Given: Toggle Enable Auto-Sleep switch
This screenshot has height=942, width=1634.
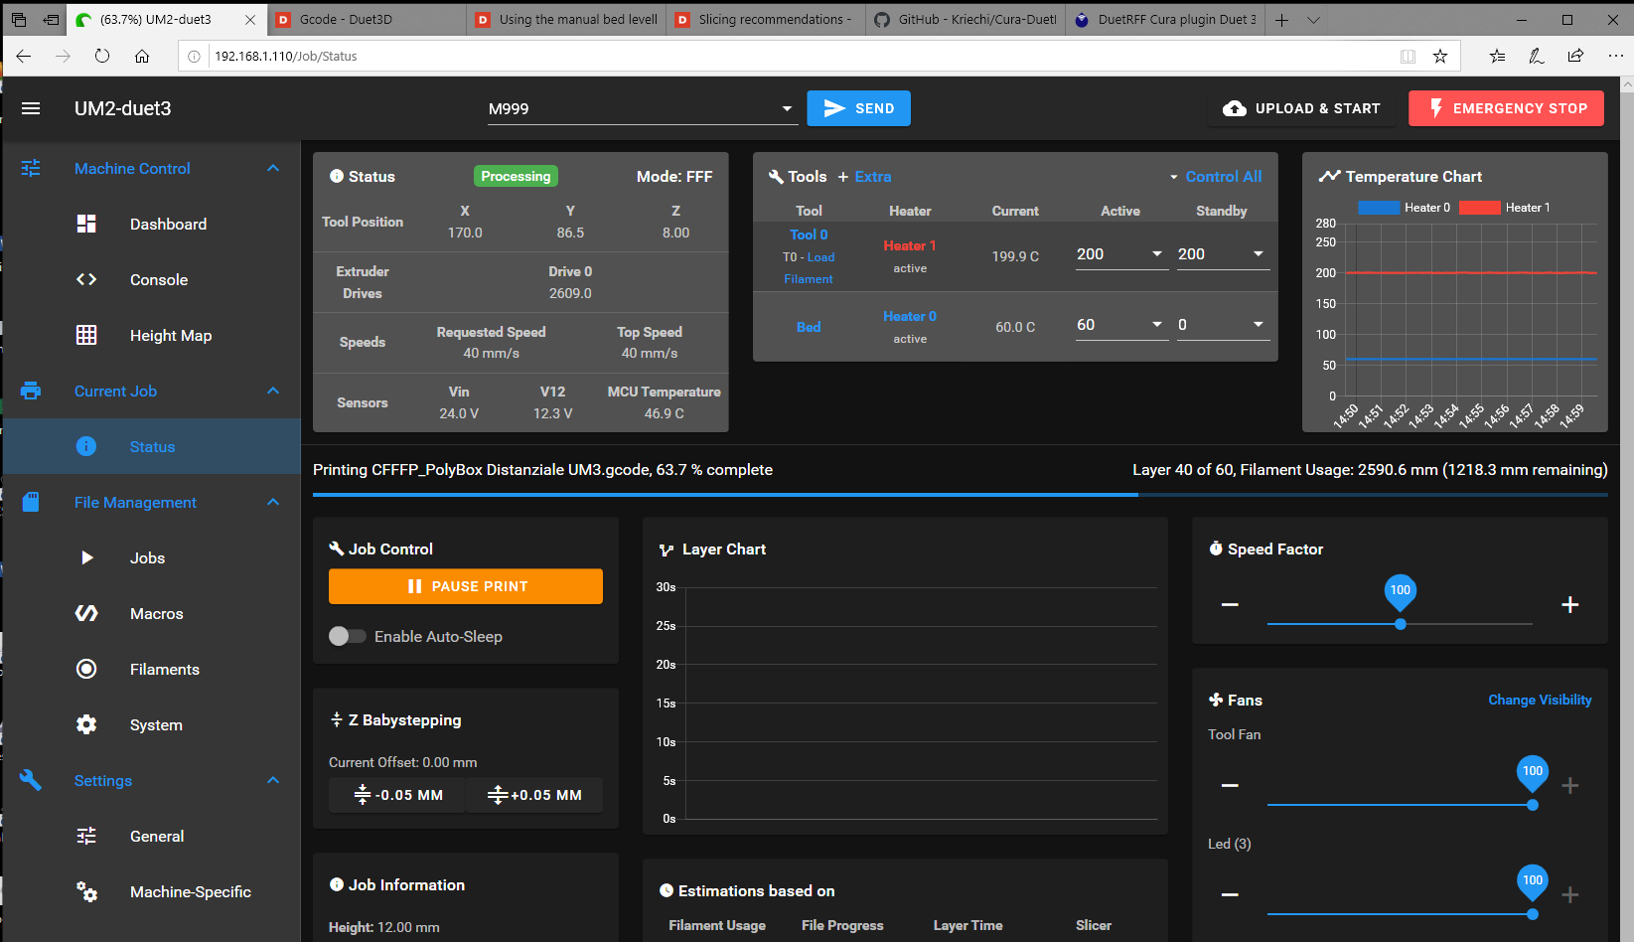Looking at the screenshot, I should [x=348, y=636].
